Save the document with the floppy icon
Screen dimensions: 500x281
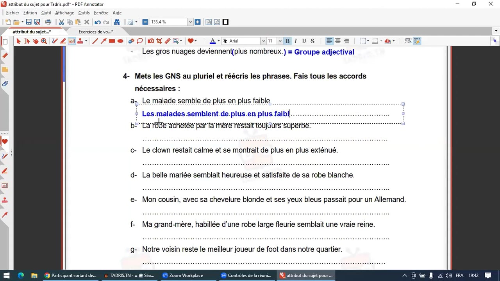point(29,22)
